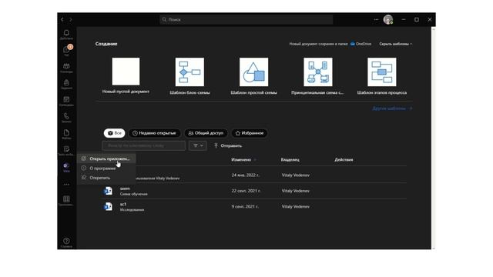Image resolution: width=493 pixels, height=277 pixels.
Task: Select the Общий доступ tab
Action: click(206, 133)
